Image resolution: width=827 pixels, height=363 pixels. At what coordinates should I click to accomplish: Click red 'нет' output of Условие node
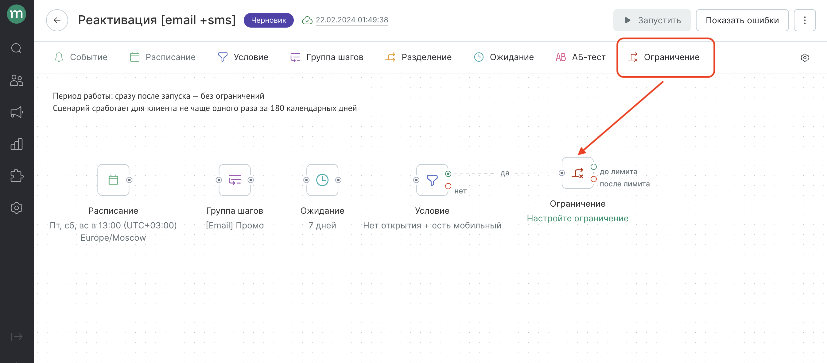pyautogui.click(x=448, y=186)
